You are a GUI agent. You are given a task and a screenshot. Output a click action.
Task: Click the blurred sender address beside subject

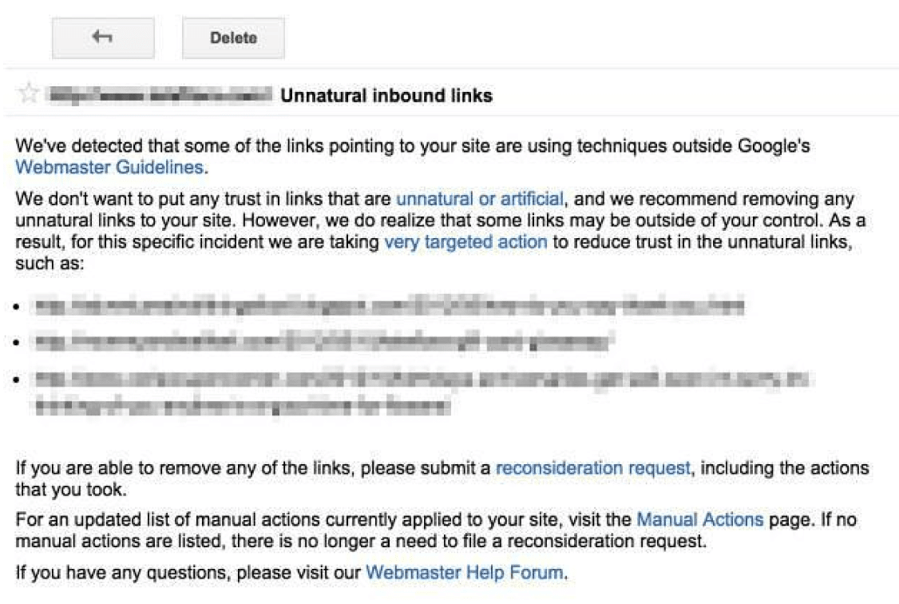pos(160,96)
